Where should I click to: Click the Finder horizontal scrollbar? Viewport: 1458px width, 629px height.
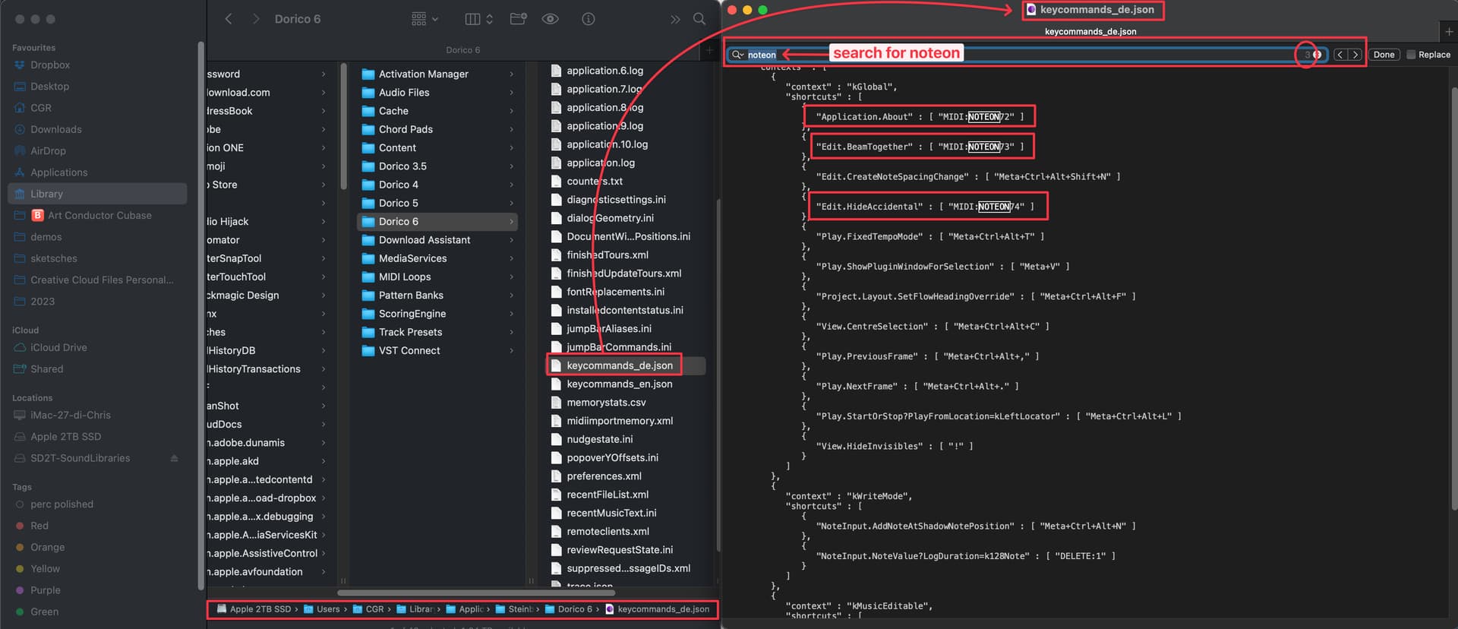476,593
